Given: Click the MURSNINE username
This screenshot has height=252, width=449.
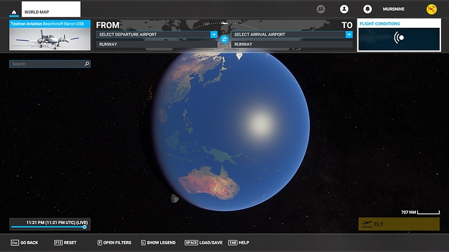Looking at the screenshot, I should (x=394, y=9).
